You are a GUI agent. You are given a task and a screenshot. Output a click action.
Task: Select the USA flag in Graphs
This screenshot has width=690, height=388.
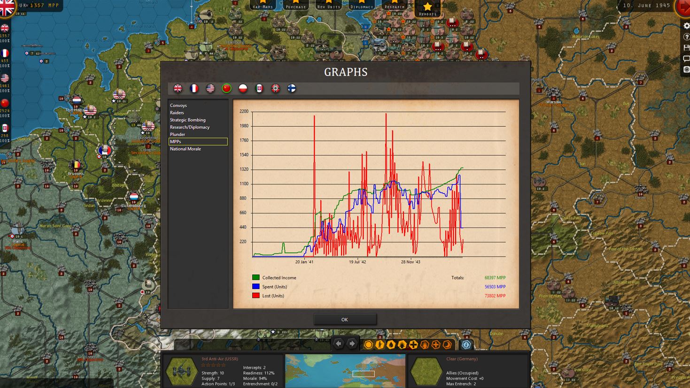tap(210, 88)
